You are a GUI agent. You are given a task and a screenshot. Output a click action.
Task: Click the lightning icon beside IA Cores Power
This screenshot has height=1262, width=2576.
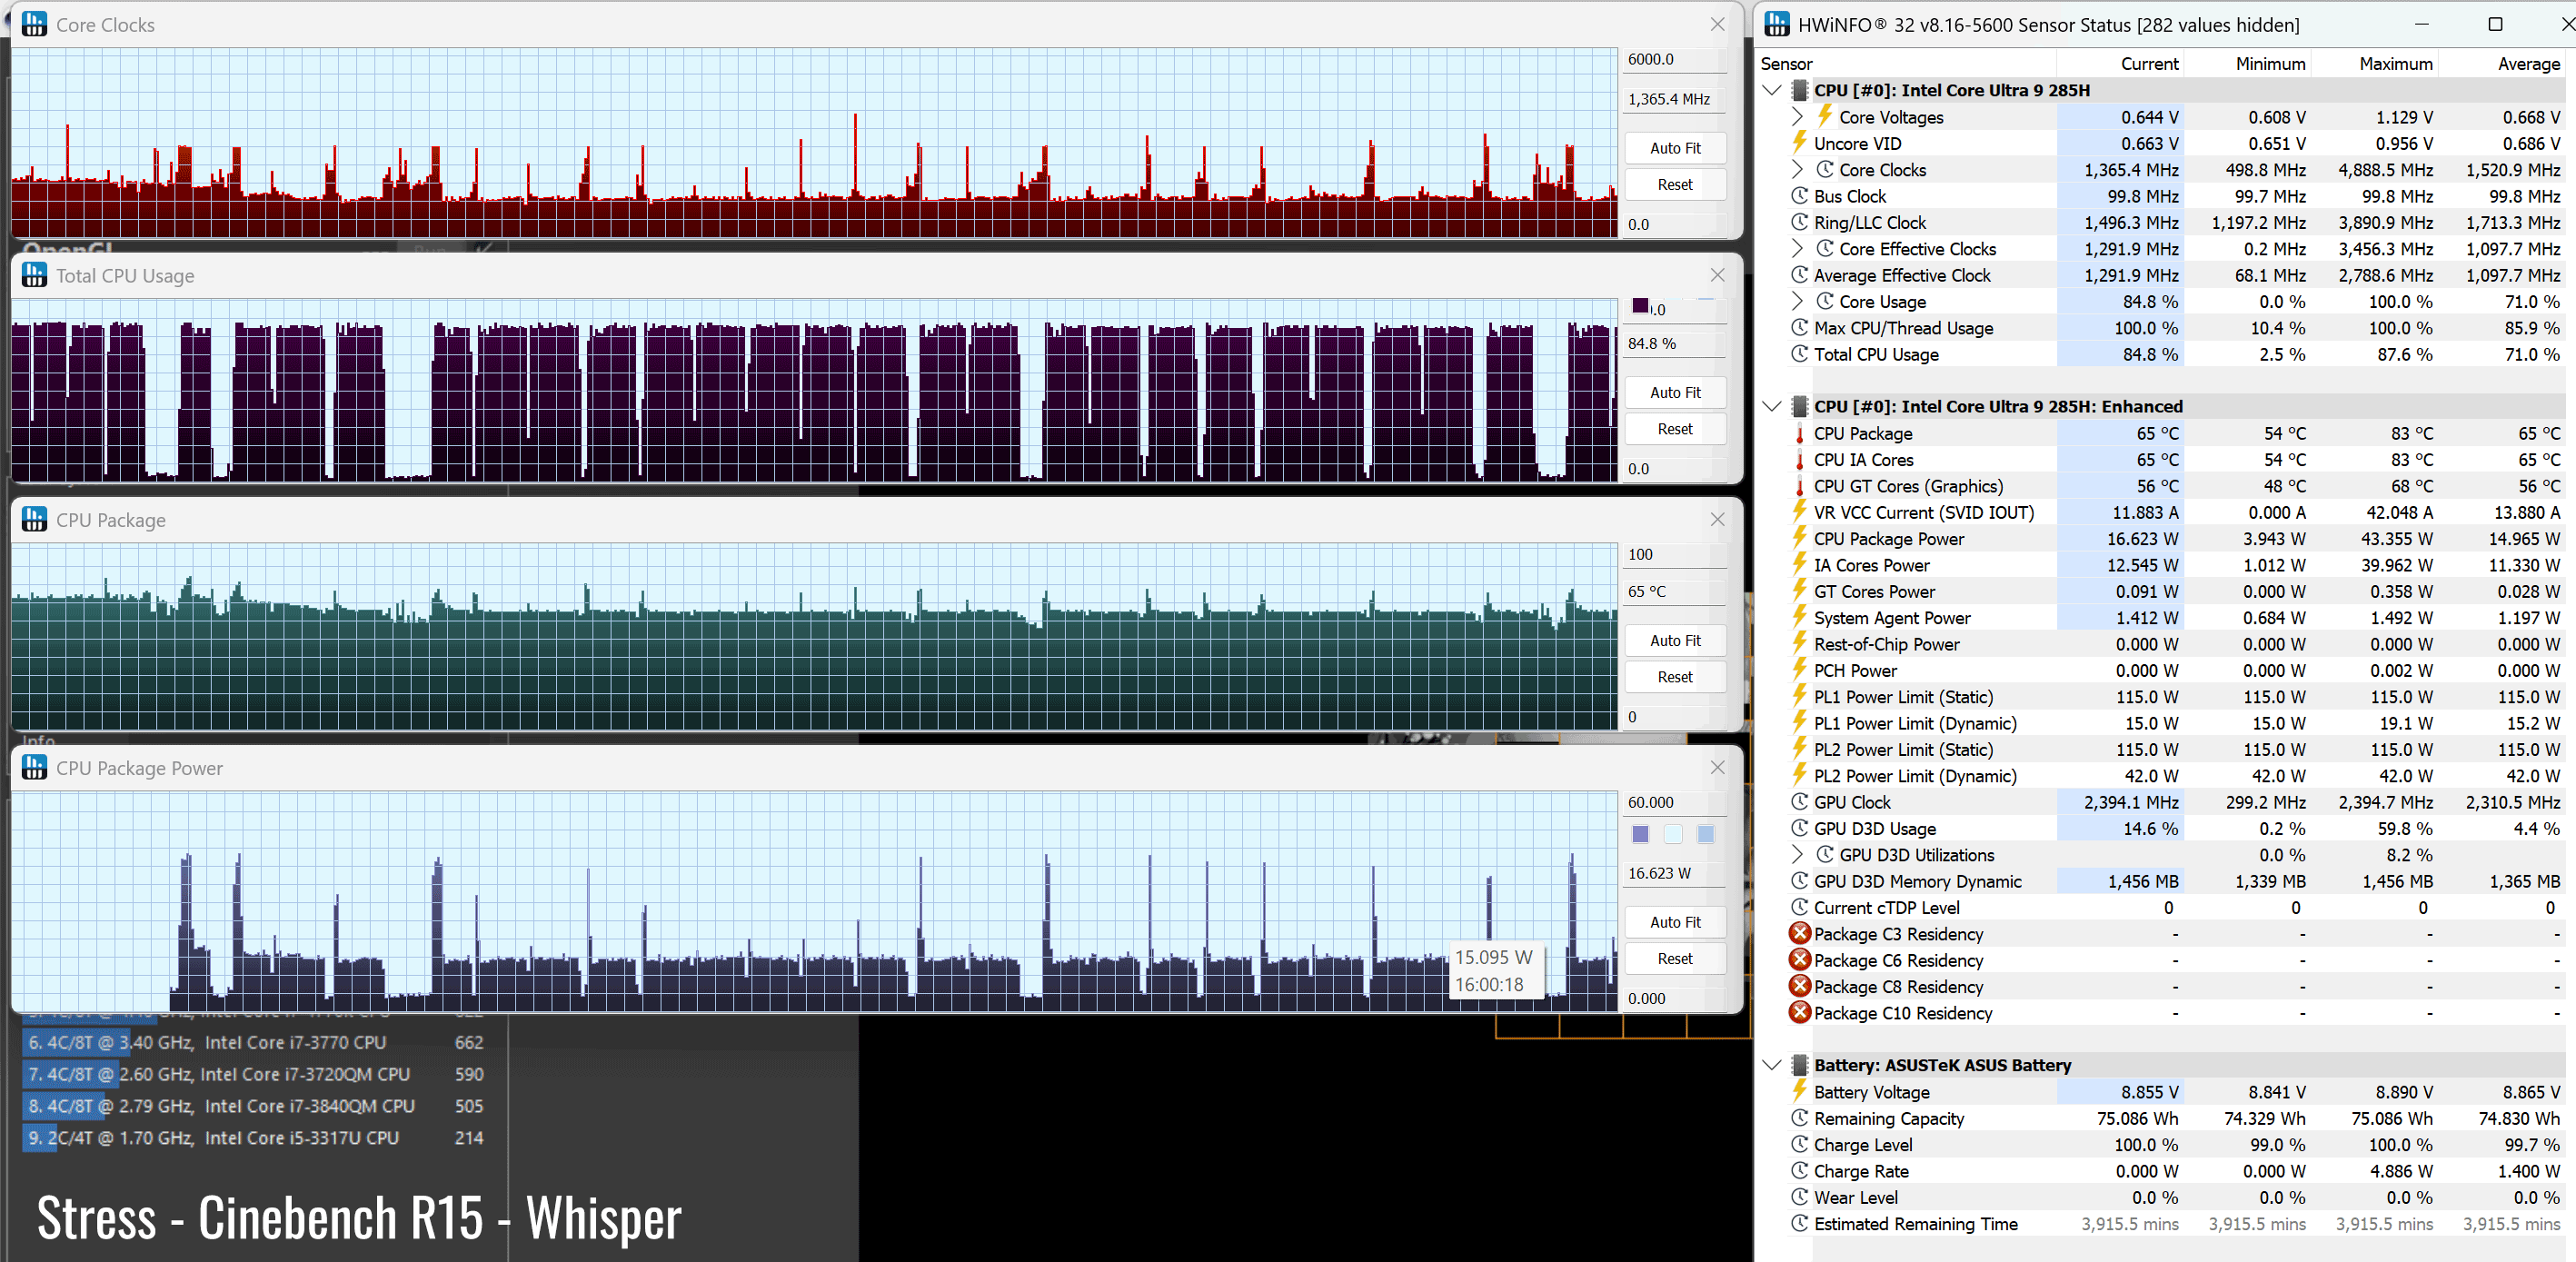point(1799,564)
